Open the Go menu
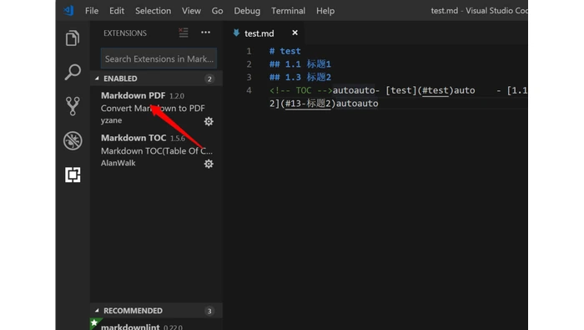584x330 pixels. (x=217, y=11)
